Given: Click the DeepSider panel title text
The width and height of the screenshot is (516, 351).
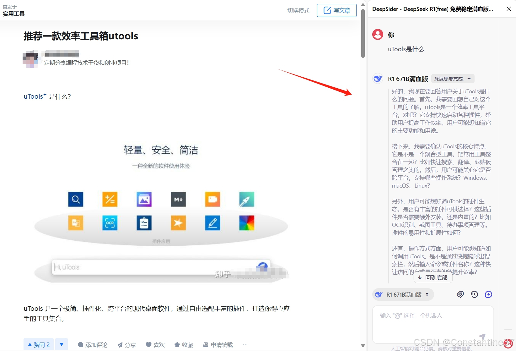Looking at the screenshot, I should click(433, 9).
